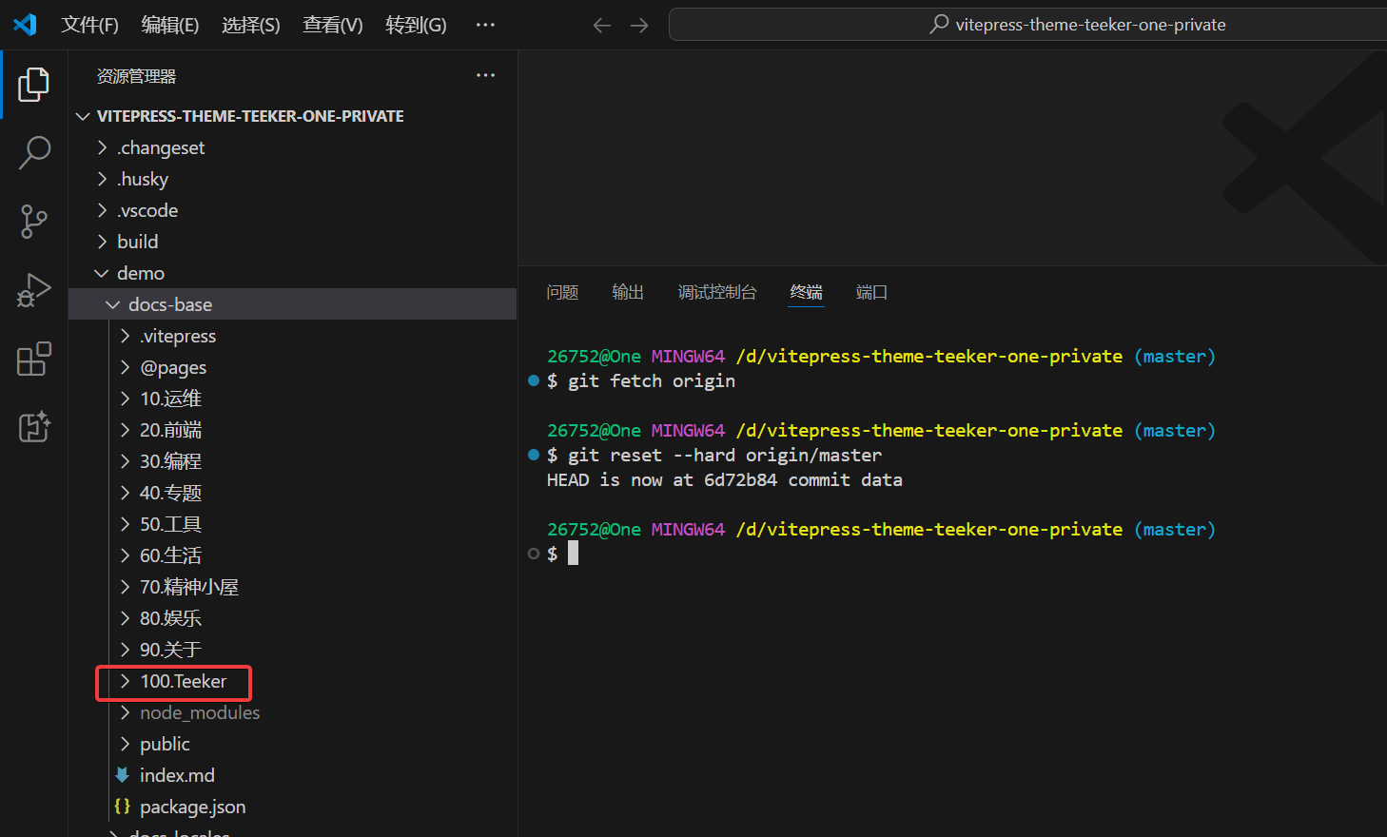The width and height of the screenshot is (1387, 837).
Task: Open the 选择(S) menu
Action: point(251,25)
